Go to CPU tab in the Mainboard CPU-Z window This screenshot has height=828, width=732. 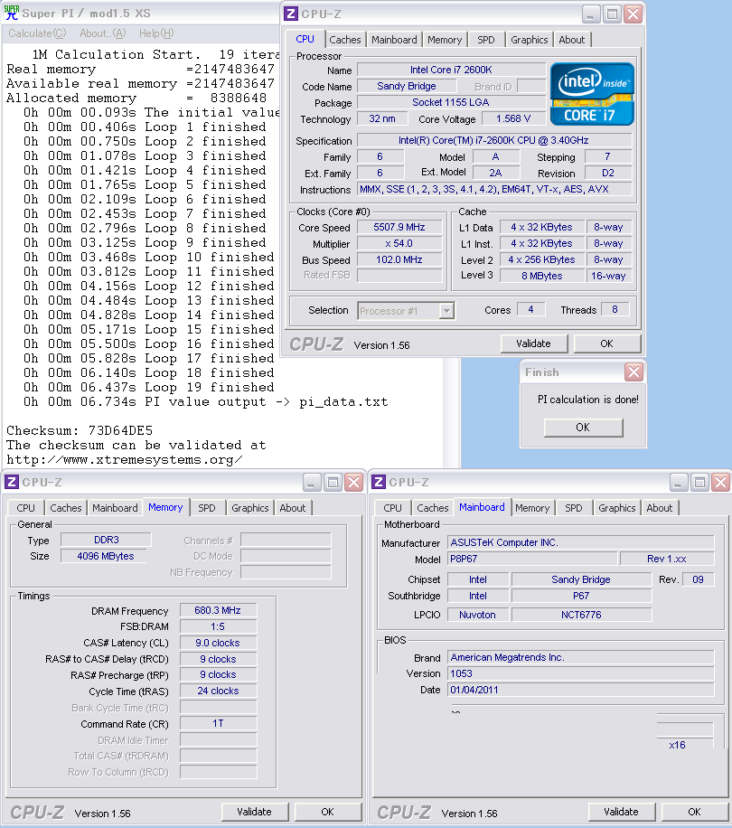pos(392,508)
